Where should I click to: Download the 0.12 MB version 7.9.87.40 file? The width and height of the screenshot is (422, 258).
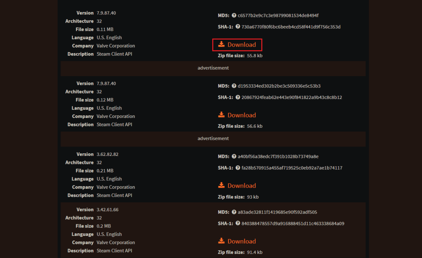[237, 115]
